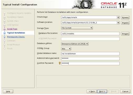The image size is (133, 95).
Task: Click the Back button
Action: coord(92,91)
